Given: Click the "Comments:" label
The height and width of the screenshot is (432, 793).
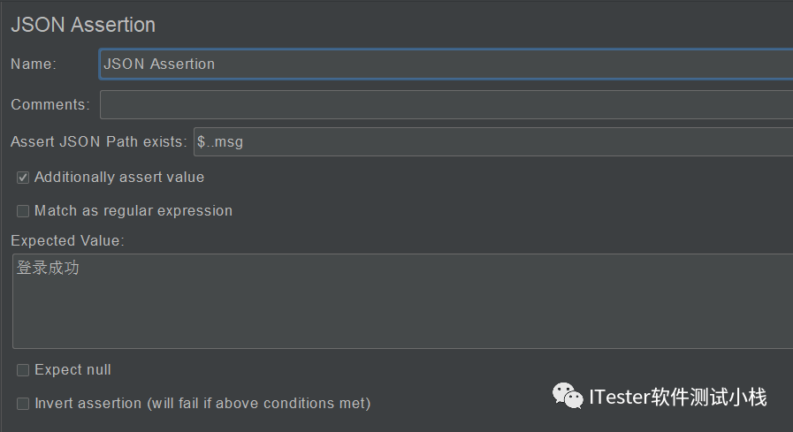Looking at the screenshot, I should point(50,104).
